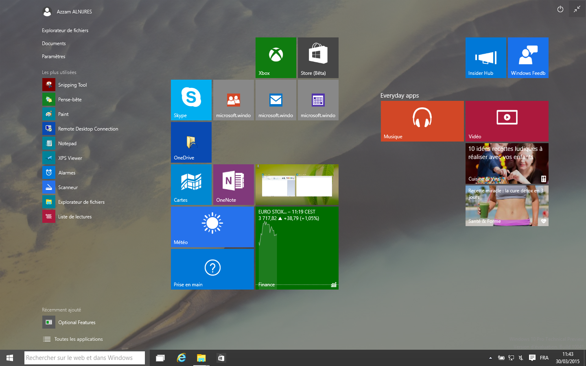The width and height of the screenshot is (586, 366).
Task: Open the Xbox tile
Action: point(276,58)
